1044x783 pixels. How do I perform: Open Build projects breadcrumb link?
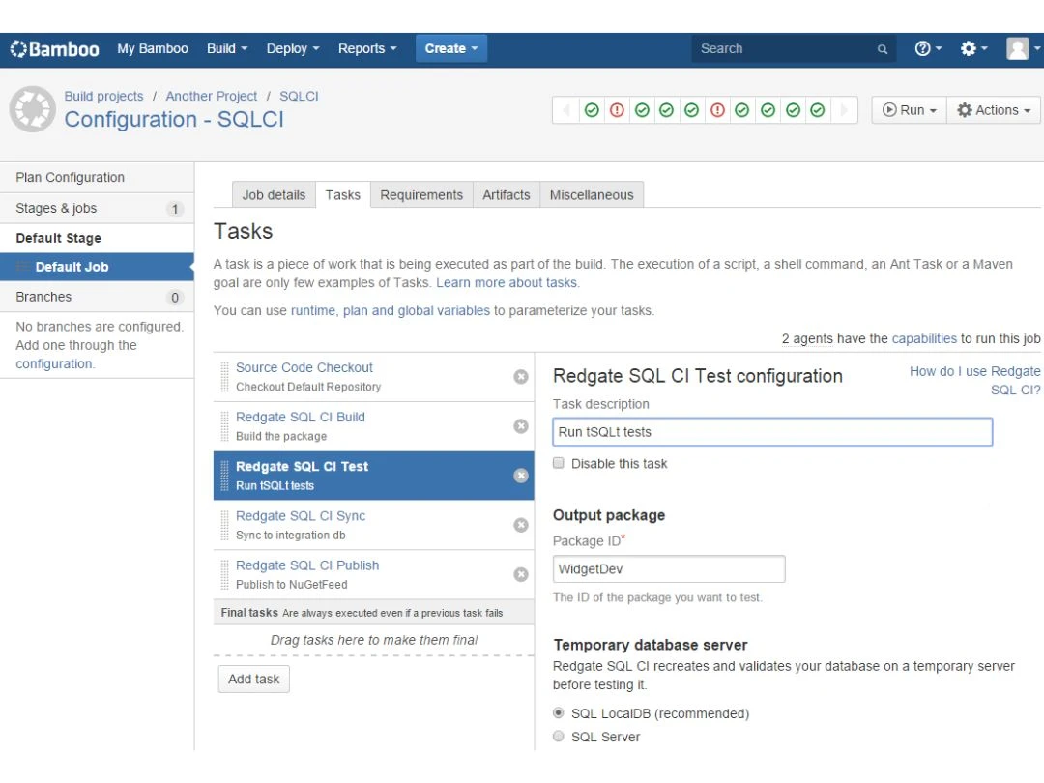pos(103,96)
